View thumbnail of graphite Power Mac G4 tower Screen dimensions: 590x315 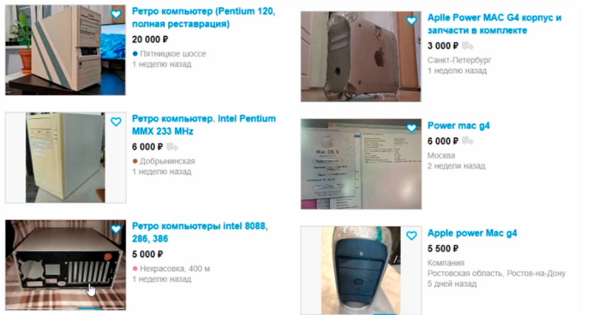(x=361, y=270)
